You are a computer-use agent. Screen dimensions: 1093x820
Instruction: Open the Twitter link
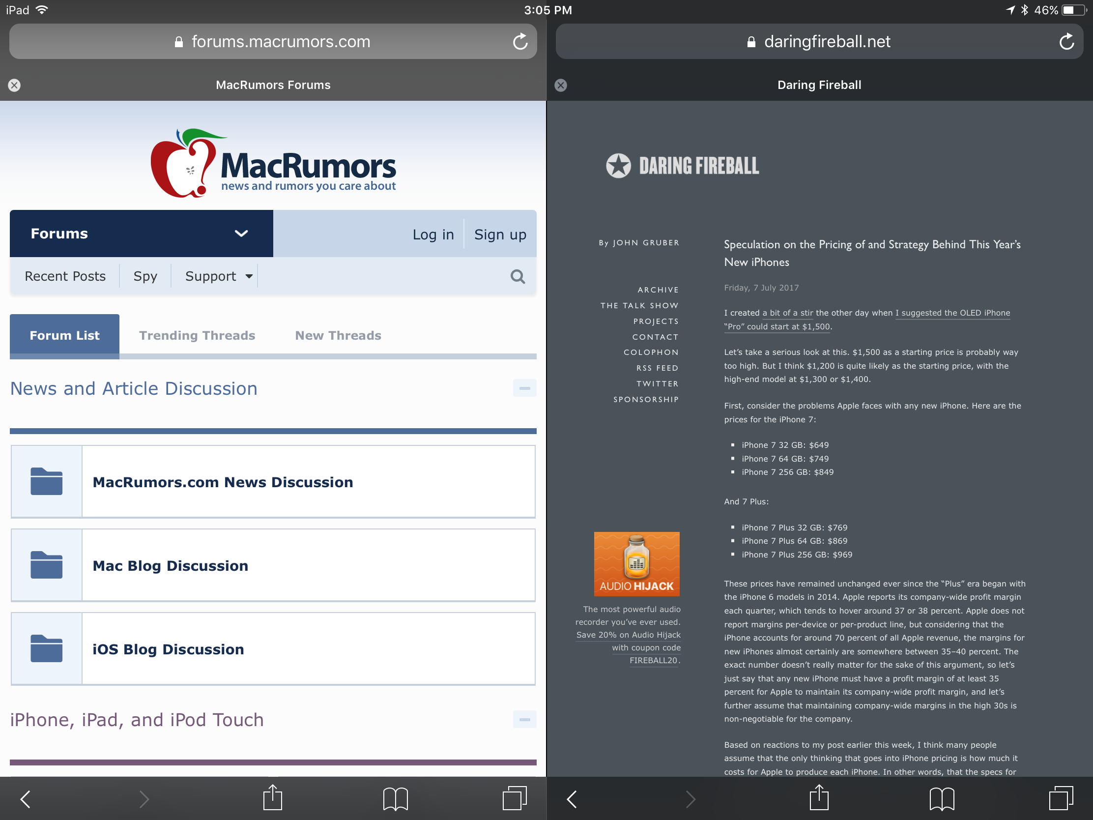658,383
